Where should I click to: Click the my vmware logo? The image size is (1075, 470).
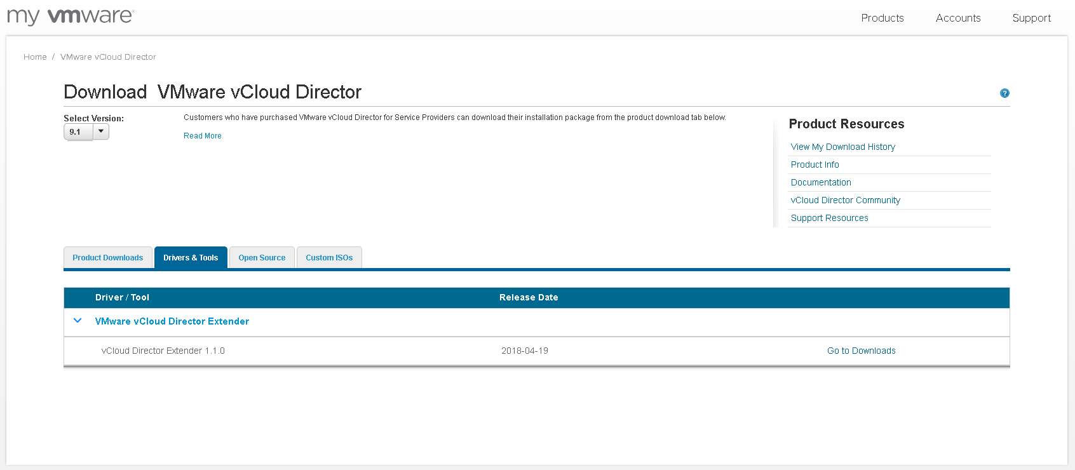(x=71, y=16)
